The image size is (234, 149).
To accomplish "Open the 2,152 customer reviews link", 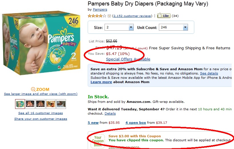I will point(132,16).
